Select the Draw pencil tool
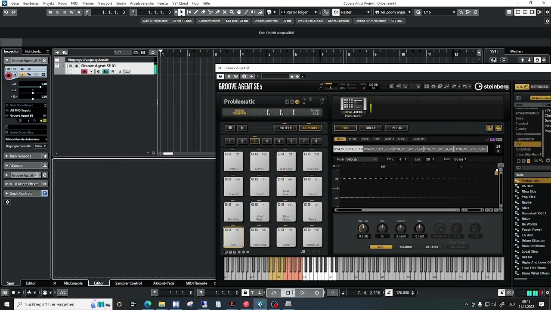This screenshot has width=551, height=310. point(196,12)
